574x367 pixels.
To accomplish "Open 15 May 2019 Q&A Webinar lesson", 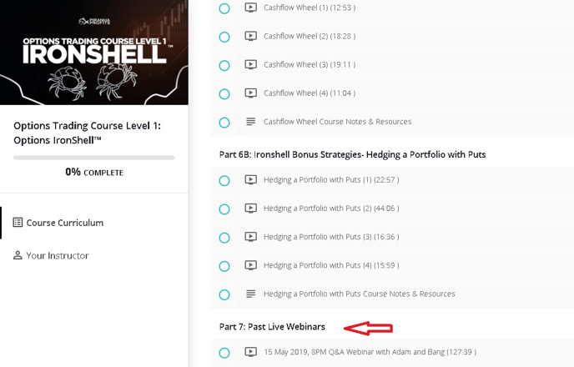I will tap(370, 352).
